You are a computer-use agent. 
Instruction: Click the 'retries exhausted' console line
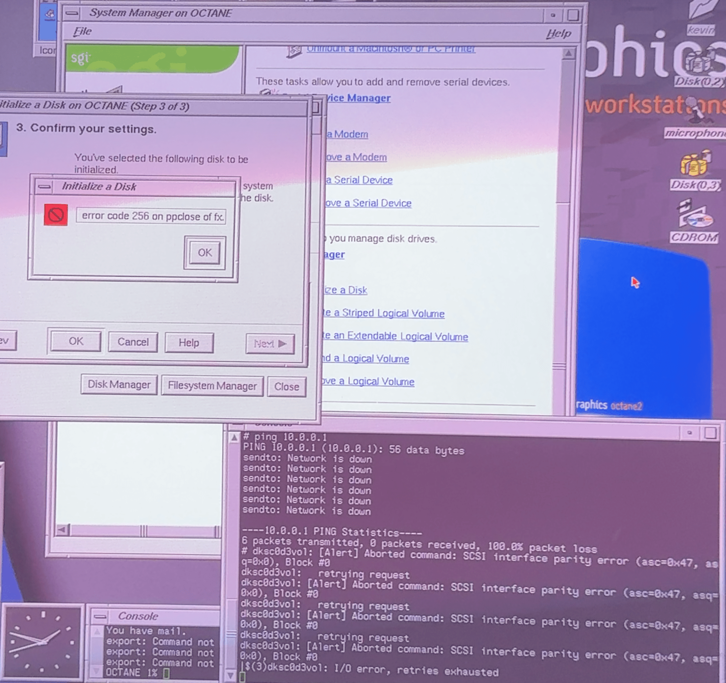370,670
